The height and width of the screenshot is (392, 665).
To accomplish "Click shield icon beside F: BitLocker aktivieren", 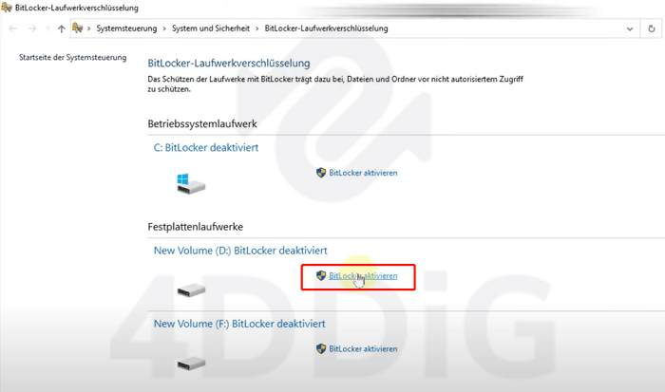I will 321,348.
